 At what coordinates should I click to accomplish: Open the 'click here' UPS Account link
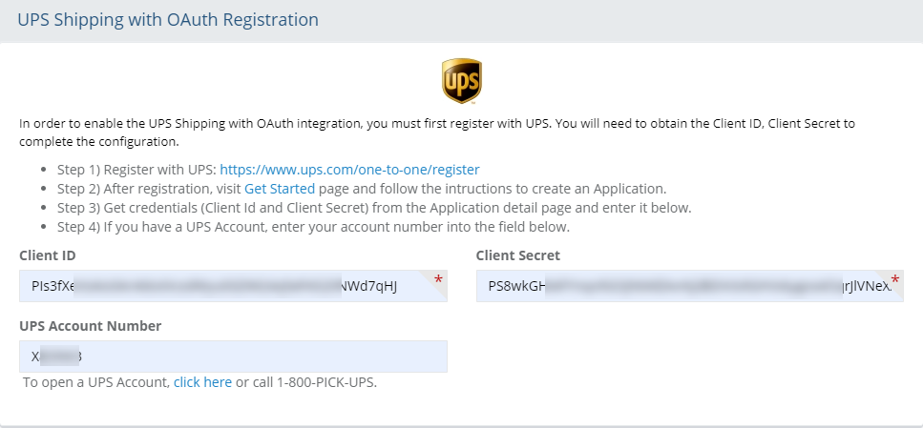tap(202, 382)
